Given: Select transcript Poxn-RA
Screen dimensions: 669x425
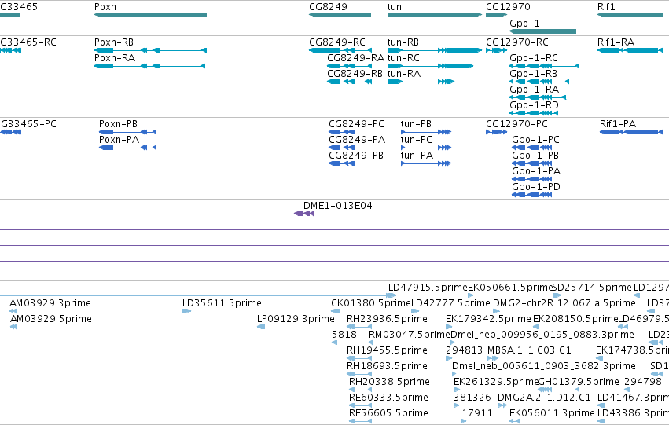Looking at the screenshot, I should (149, 66).
